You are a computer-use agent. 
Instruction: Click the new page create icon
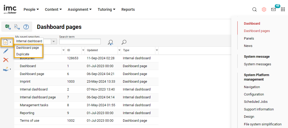(6, 42)
